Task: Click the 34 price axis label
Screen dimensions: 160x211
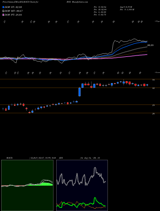Action: (153, 80)
